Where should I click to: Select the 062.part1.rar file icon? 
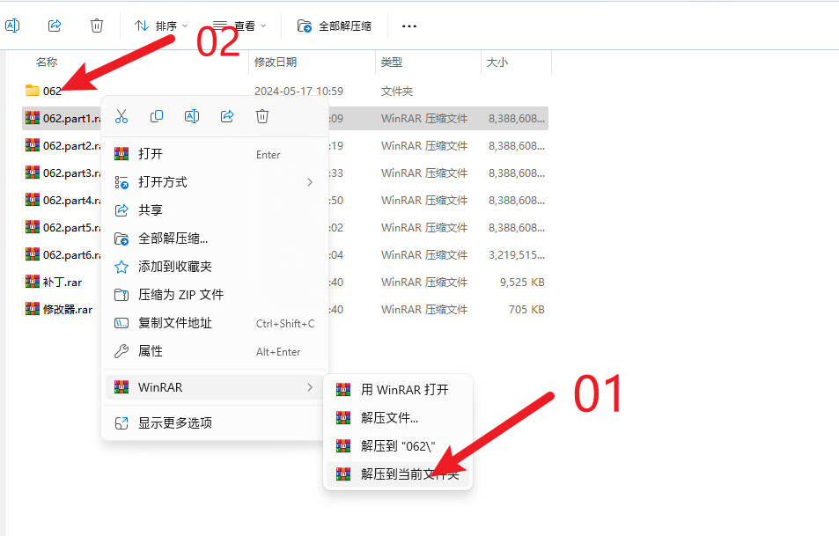coord(33,118)
